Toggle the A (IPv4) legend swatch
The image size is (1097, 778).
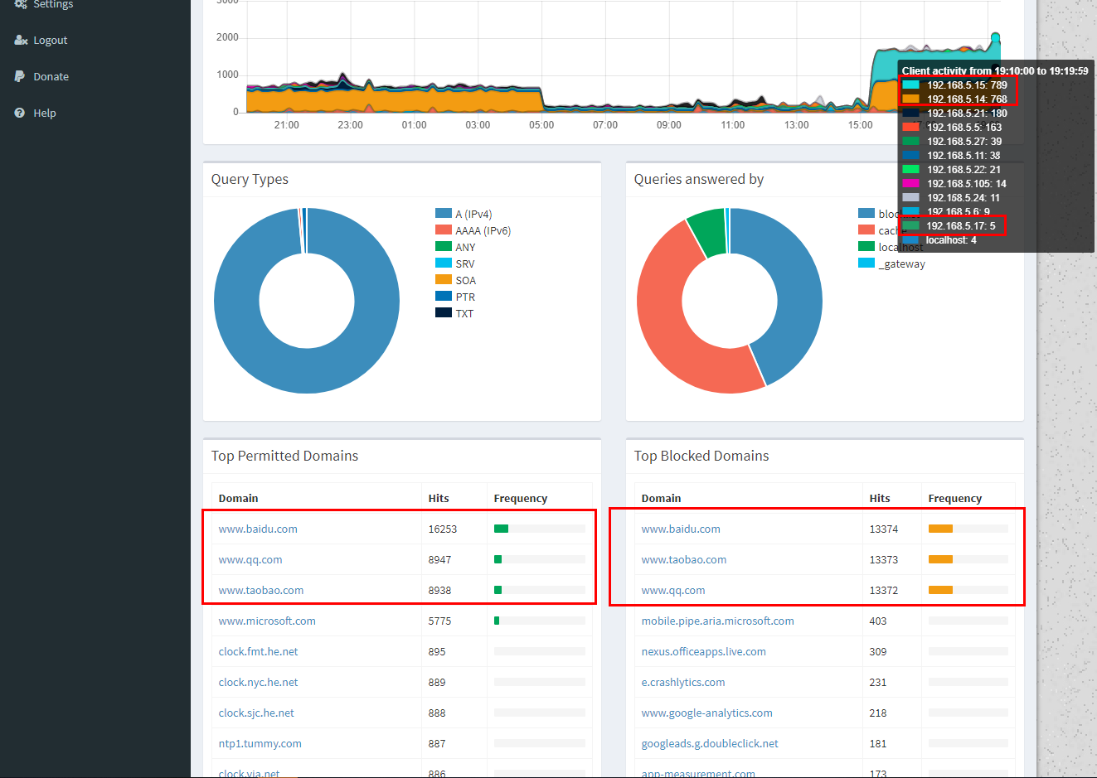444,213
